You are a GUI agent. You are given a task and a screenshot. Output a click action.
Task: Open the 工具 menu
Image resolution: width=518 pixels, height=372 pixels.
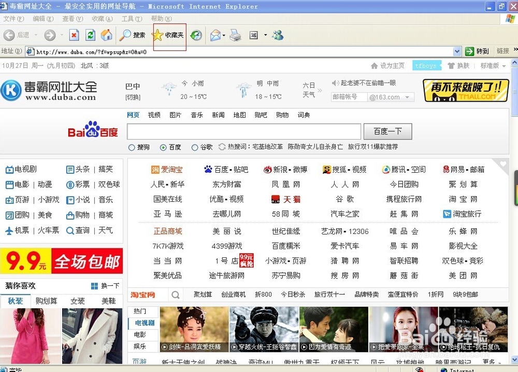click(x=132, y=19)
